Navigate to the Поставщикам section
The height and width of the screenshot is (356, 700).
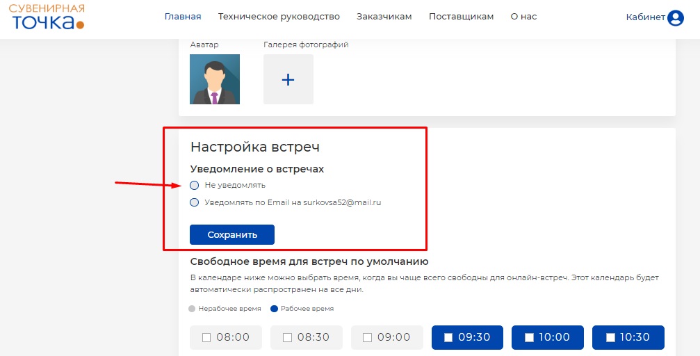coord(461,17)
